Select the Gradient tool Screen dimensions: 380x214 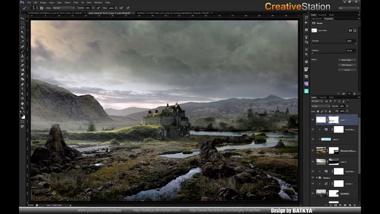pos(23,70)
